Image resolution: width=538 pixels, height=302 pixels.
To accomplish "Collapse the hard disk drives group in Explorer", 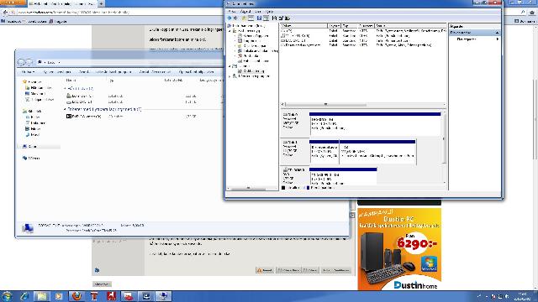I will 66,88.
